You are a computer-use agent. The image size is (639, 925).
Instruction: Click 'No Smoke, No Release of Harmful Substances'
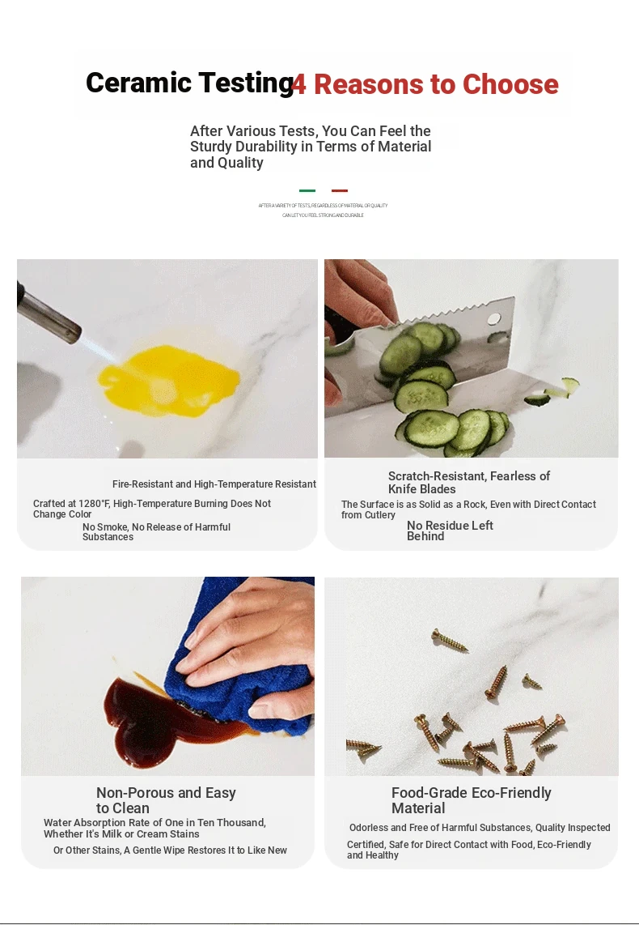coord(157,531)
